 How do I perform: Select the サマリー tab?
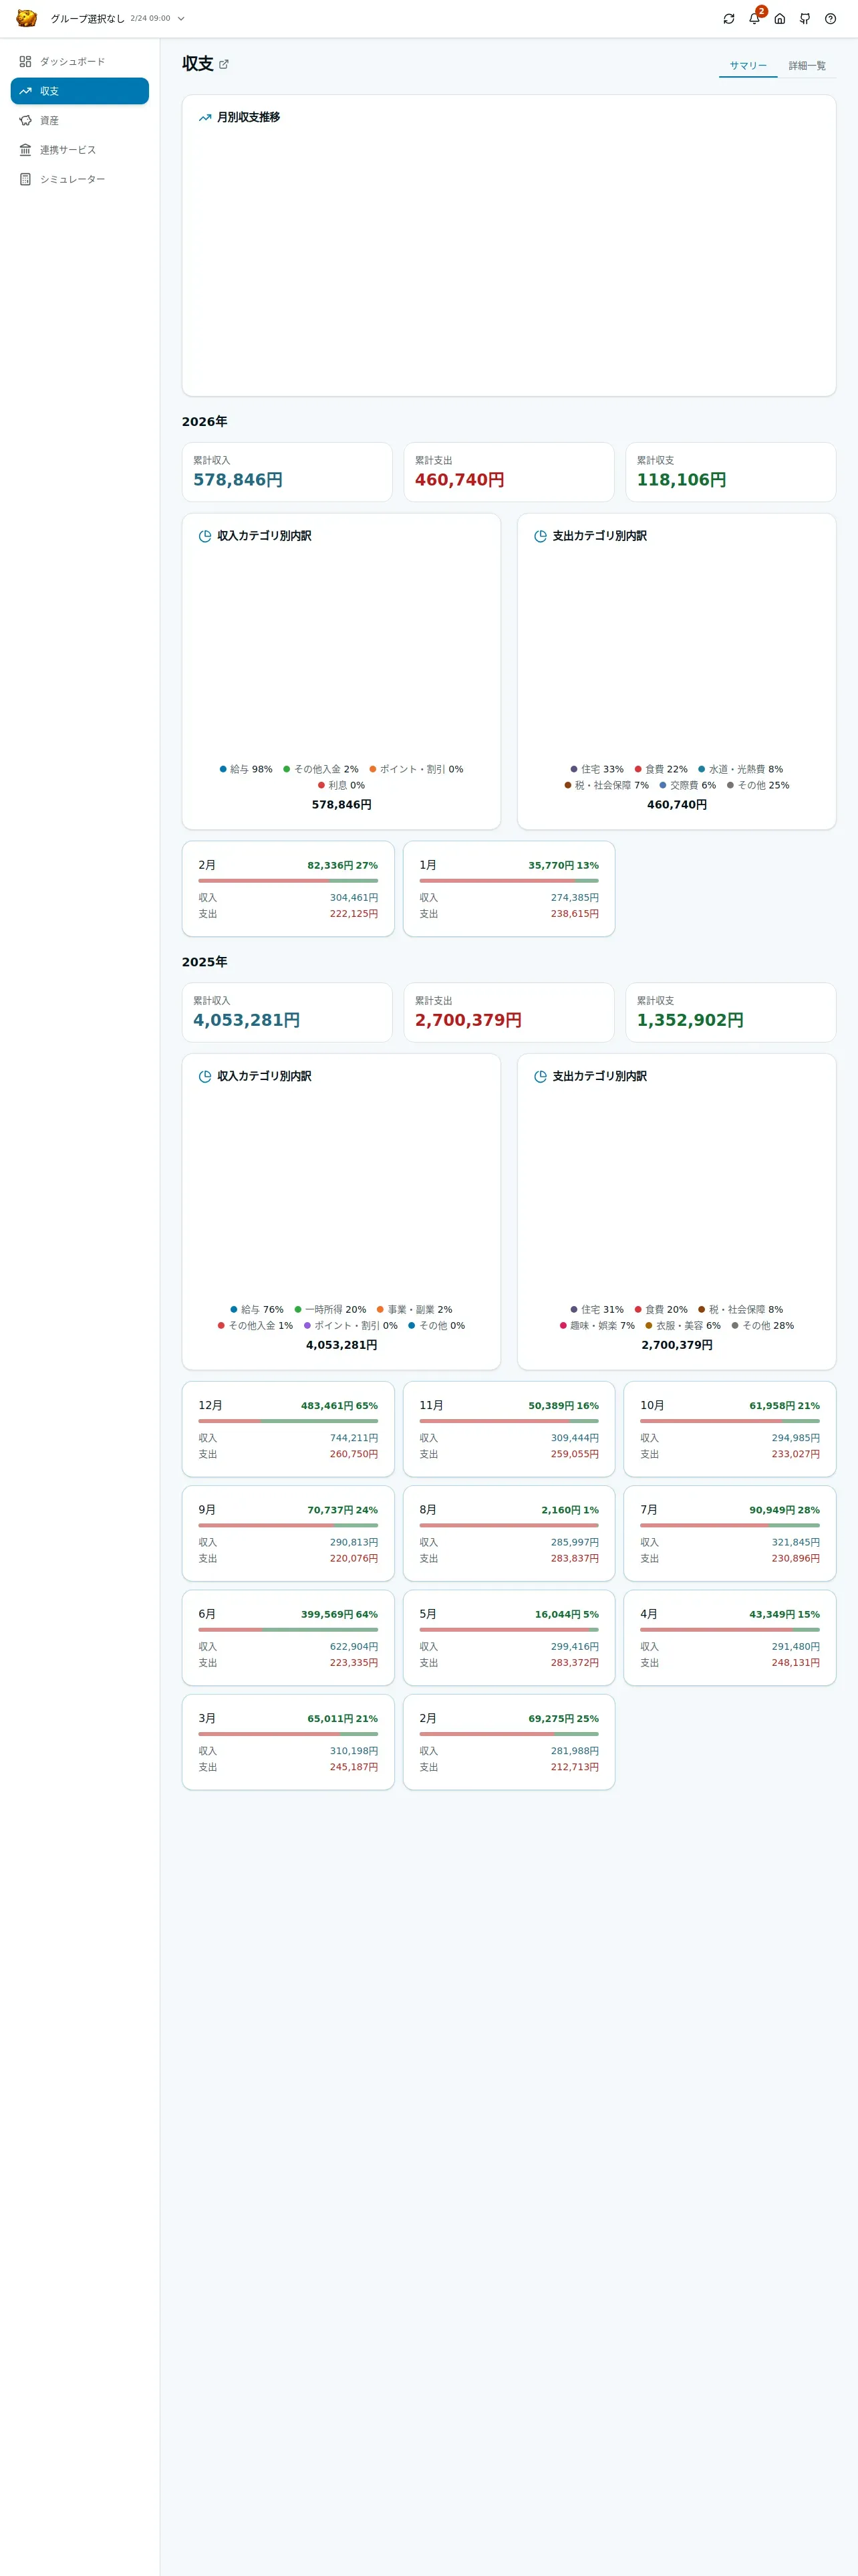pos(748,66)
